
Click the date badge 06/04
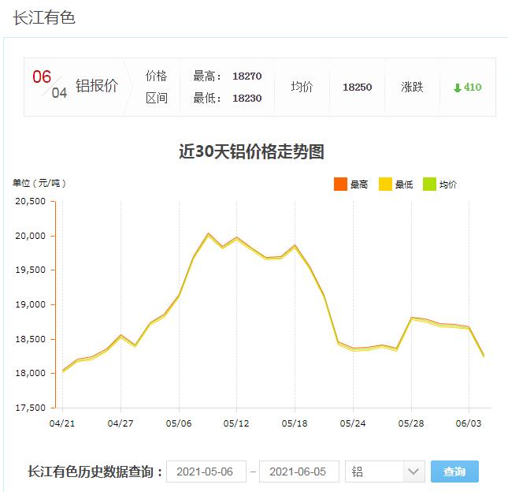pyautogui.click(x=50, y=84)
